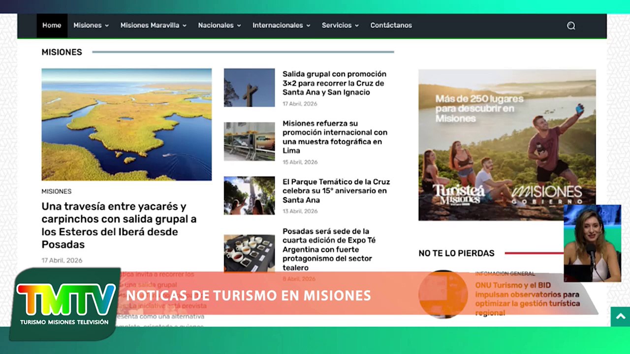Click the 13 Abril, 2026 date
The image size is (630, 354).
coord(300,211)
